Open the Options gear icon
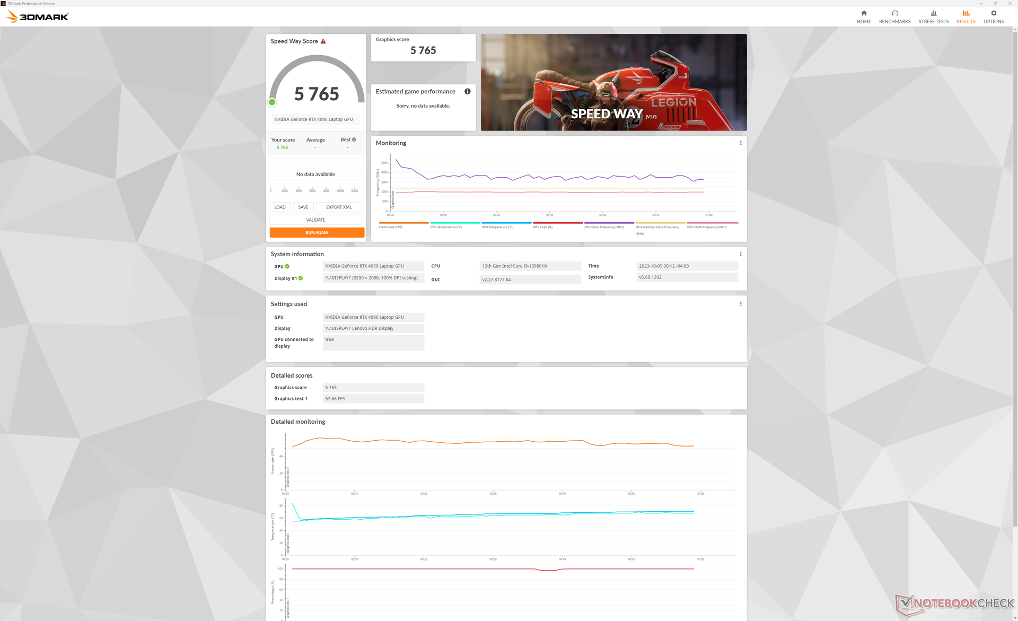The height and width of the screenshot is (621, 1018). pyautogui.click(x=993, y=13)
